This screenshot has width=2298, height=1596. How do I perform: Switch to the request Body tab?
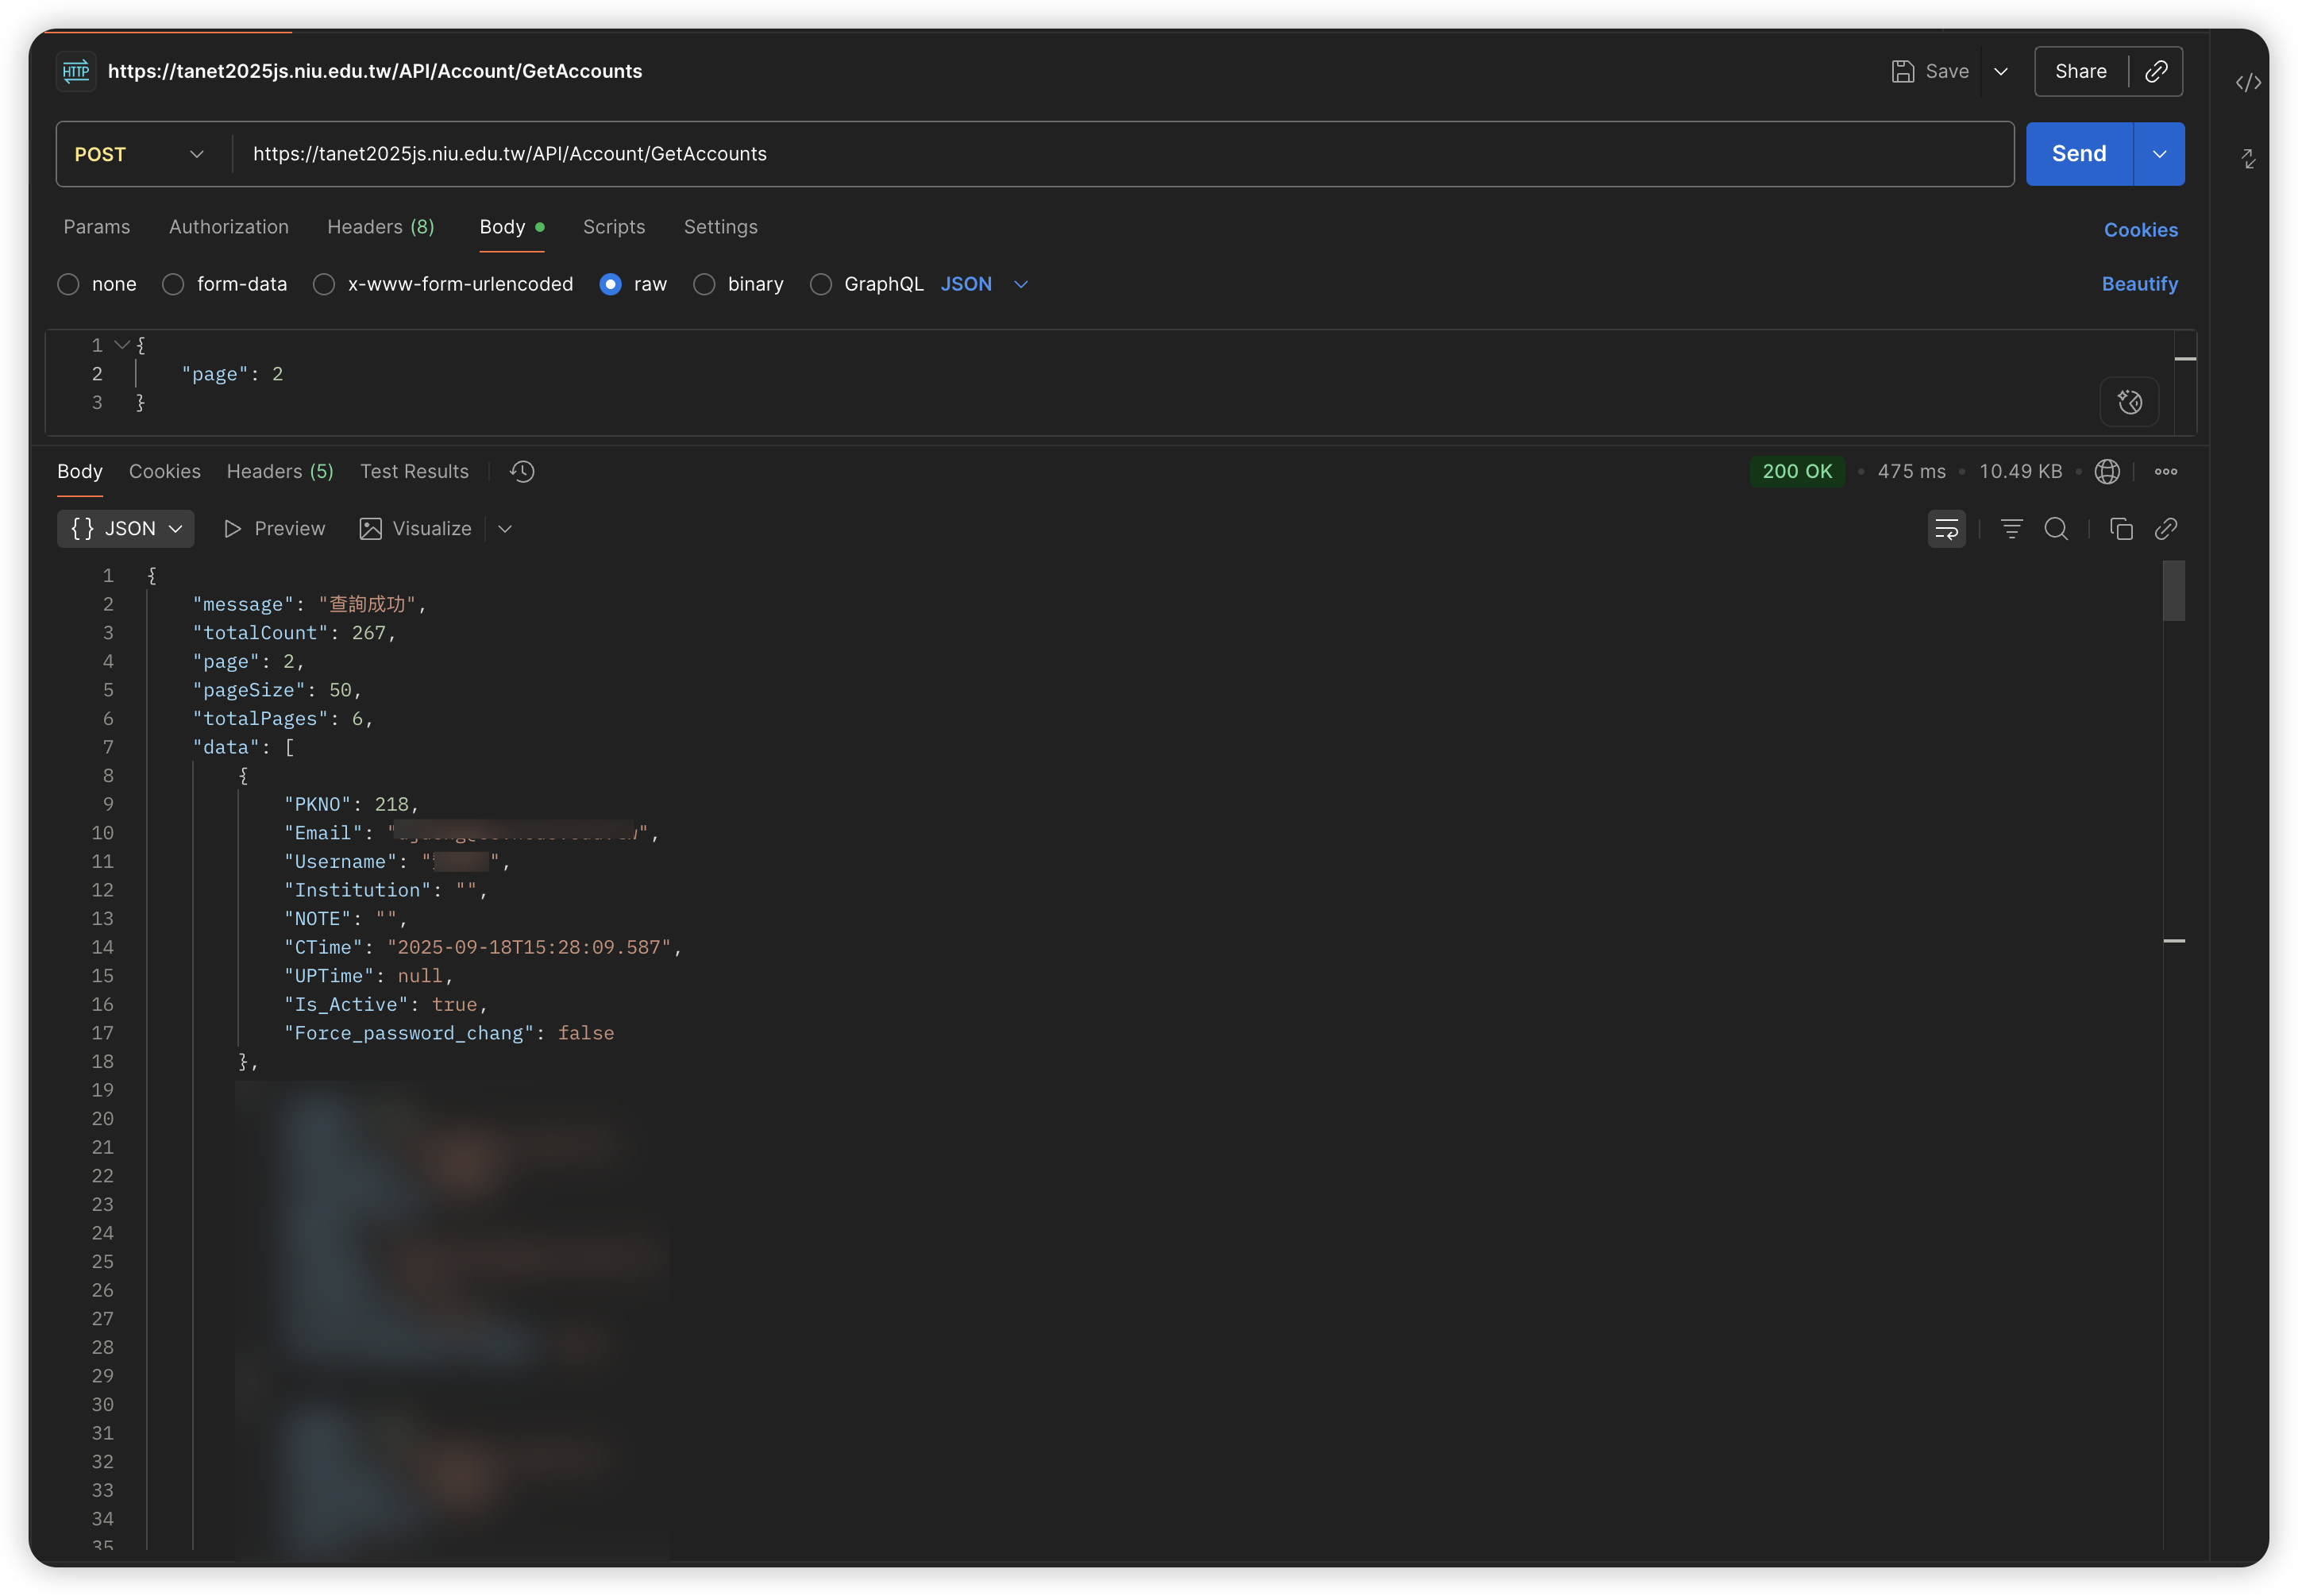pos(511,227)
